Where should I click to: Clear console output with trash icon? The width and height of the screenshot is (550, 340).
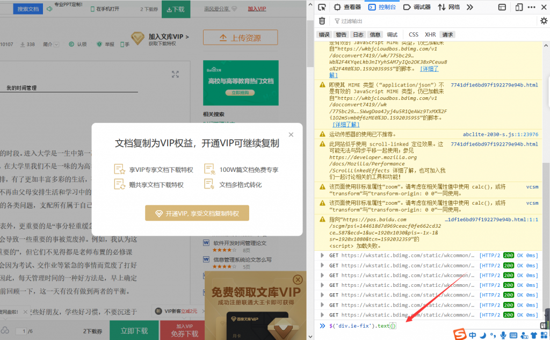[x=322, y=21]
